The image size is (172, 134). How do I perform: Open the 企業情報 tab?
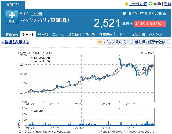[x=75, y=34]
